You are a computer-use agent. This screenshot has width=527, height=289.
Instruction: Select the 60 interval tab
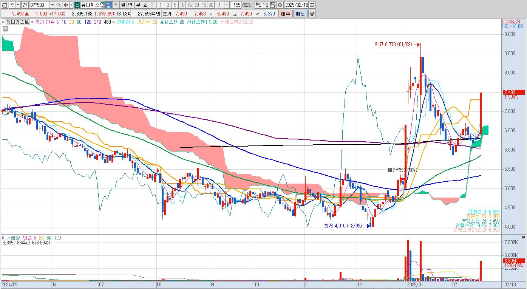click(x=211, y=5)
